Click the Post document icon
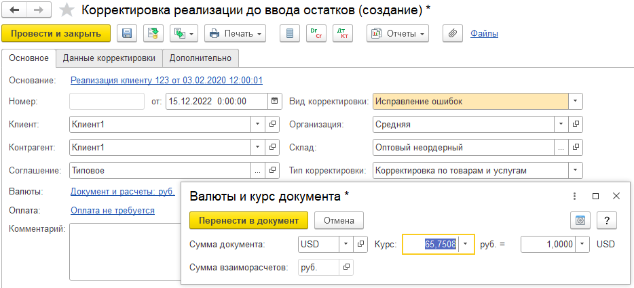Viewport: 634px width, 288px height. [x=153, y=33]
